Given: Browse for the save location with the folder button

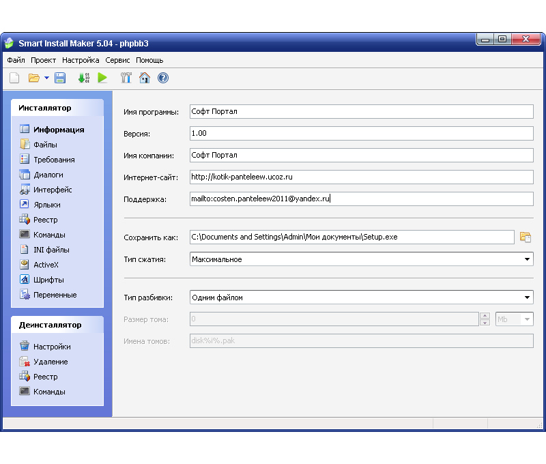Looking at the screenshot, I should coord(526,237).
